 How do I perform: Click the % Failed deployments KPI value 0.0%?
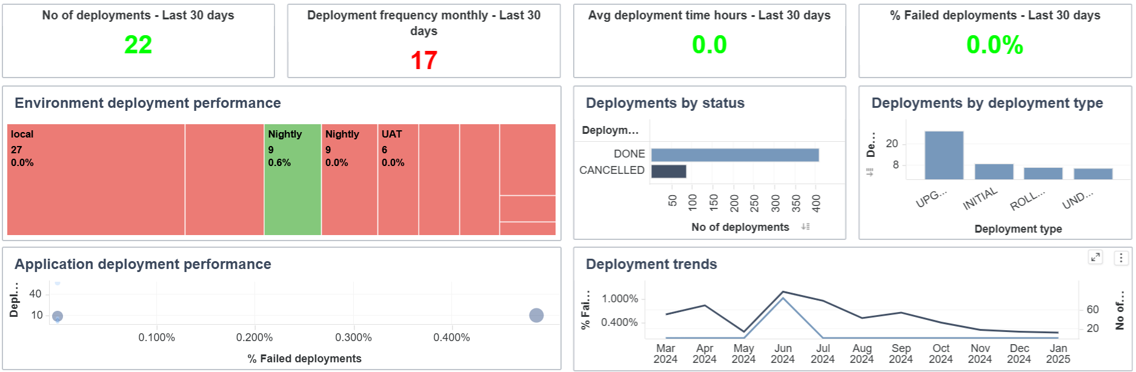click(x=995, y=45)
